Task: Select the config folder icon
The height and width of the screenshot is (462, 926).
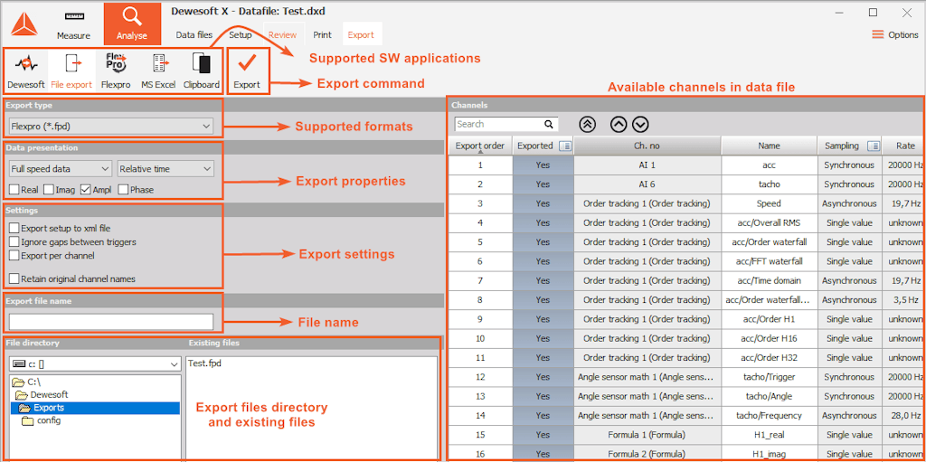Action: click(28, 420)
